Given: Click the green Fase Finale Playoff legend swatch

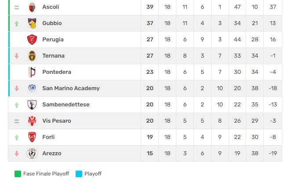Looking at the screenshot, I should (x=18, y=174).
